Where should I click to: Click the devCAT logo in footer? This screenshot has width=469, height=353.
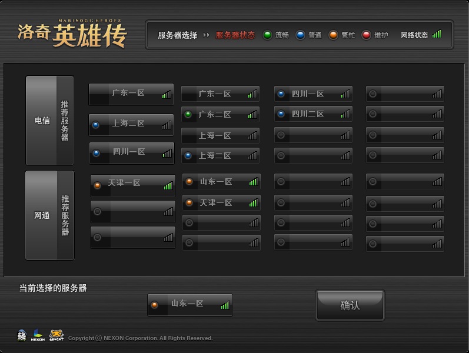pos(56,335)
